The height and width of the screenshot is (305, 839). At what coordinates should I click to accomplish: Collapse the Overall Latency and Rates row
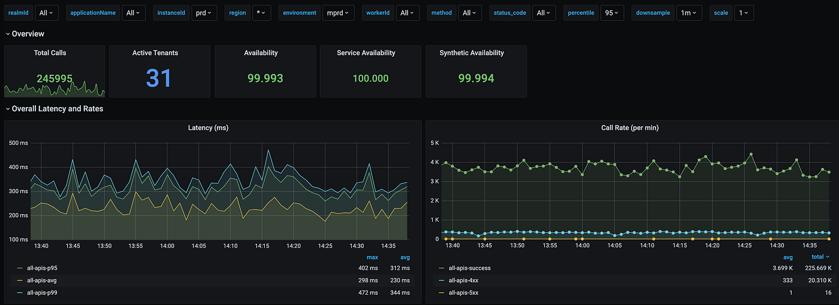click(54, 109)
